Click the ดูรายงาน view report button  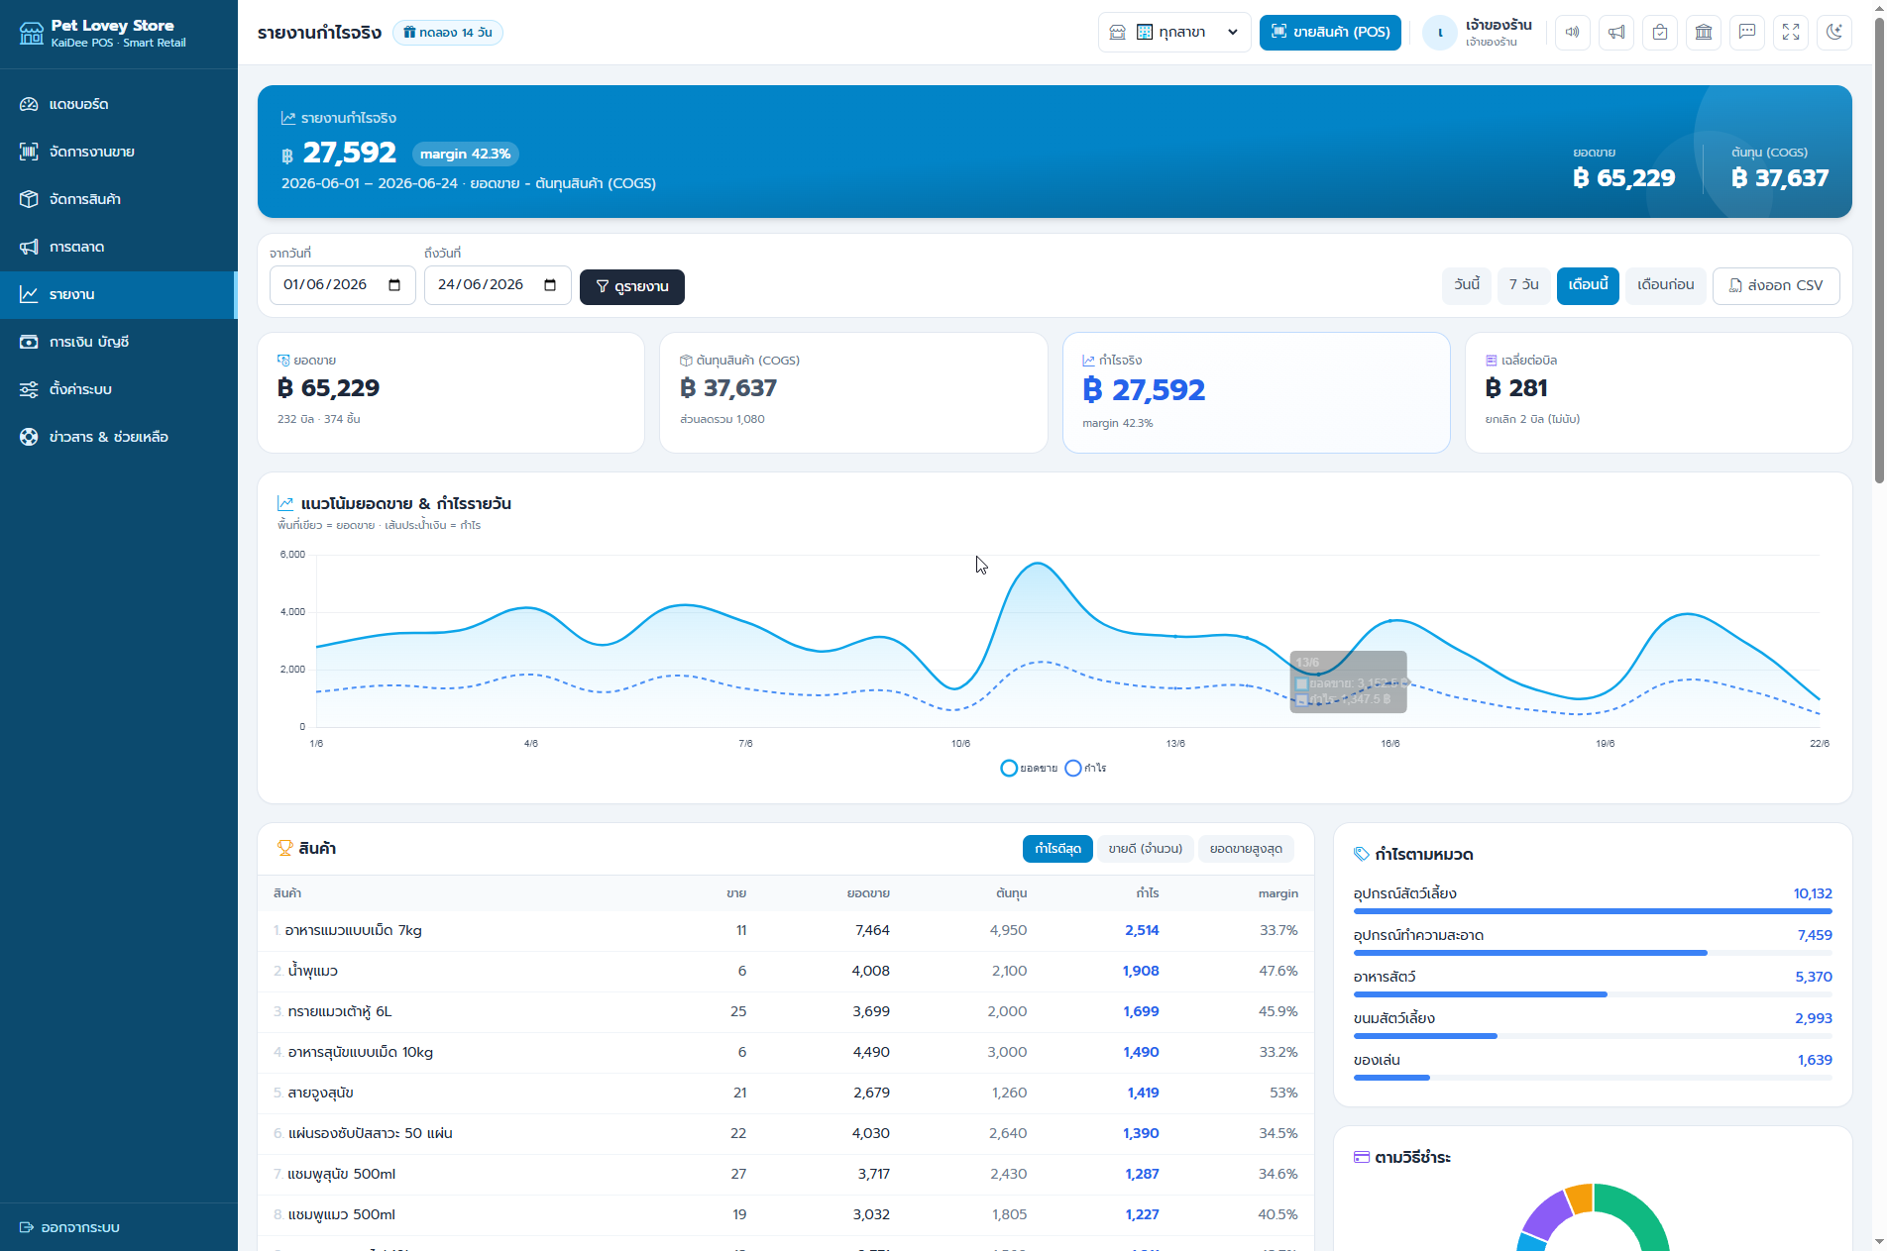[632, 286]
